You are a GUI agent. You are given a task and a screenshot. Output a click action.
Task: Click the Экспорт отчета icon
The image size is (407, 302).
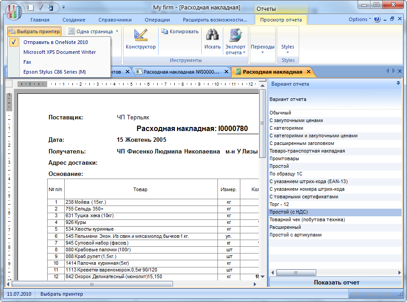click(235, 35)
